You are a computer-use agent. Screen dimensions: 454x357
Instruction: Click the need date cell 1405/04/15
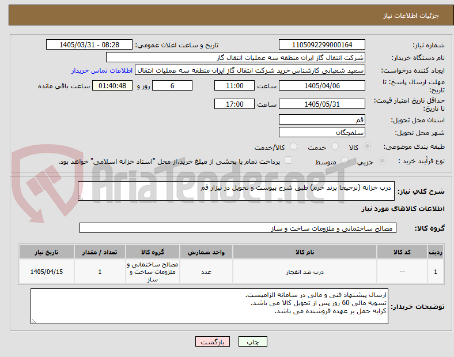(47, 272)
